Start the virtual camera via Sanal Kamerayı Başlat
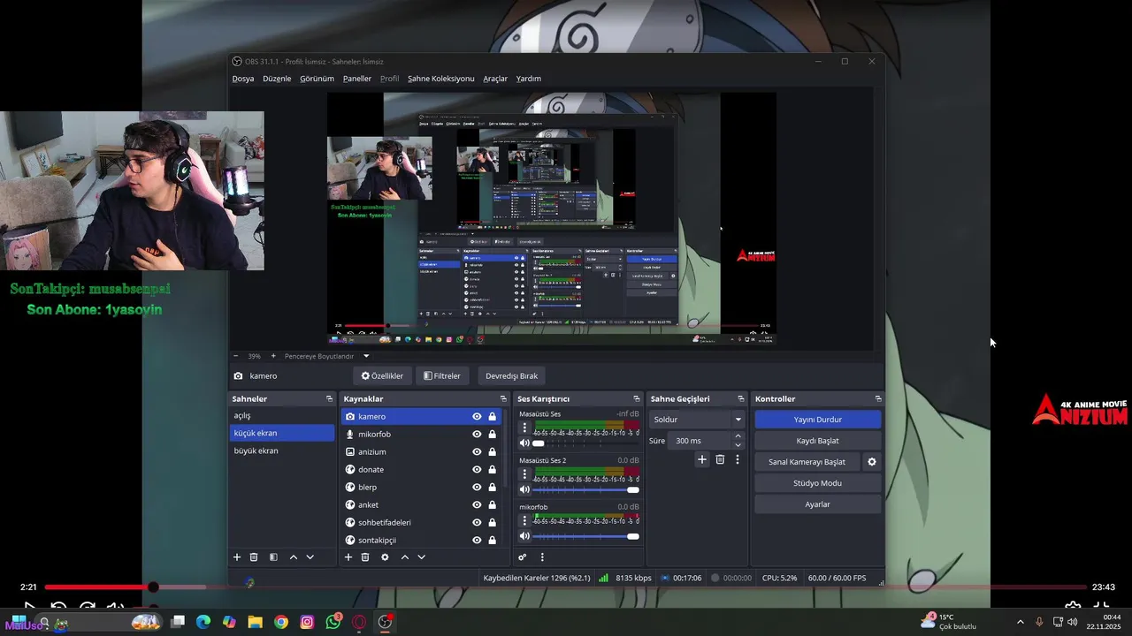 click(807, 462)
